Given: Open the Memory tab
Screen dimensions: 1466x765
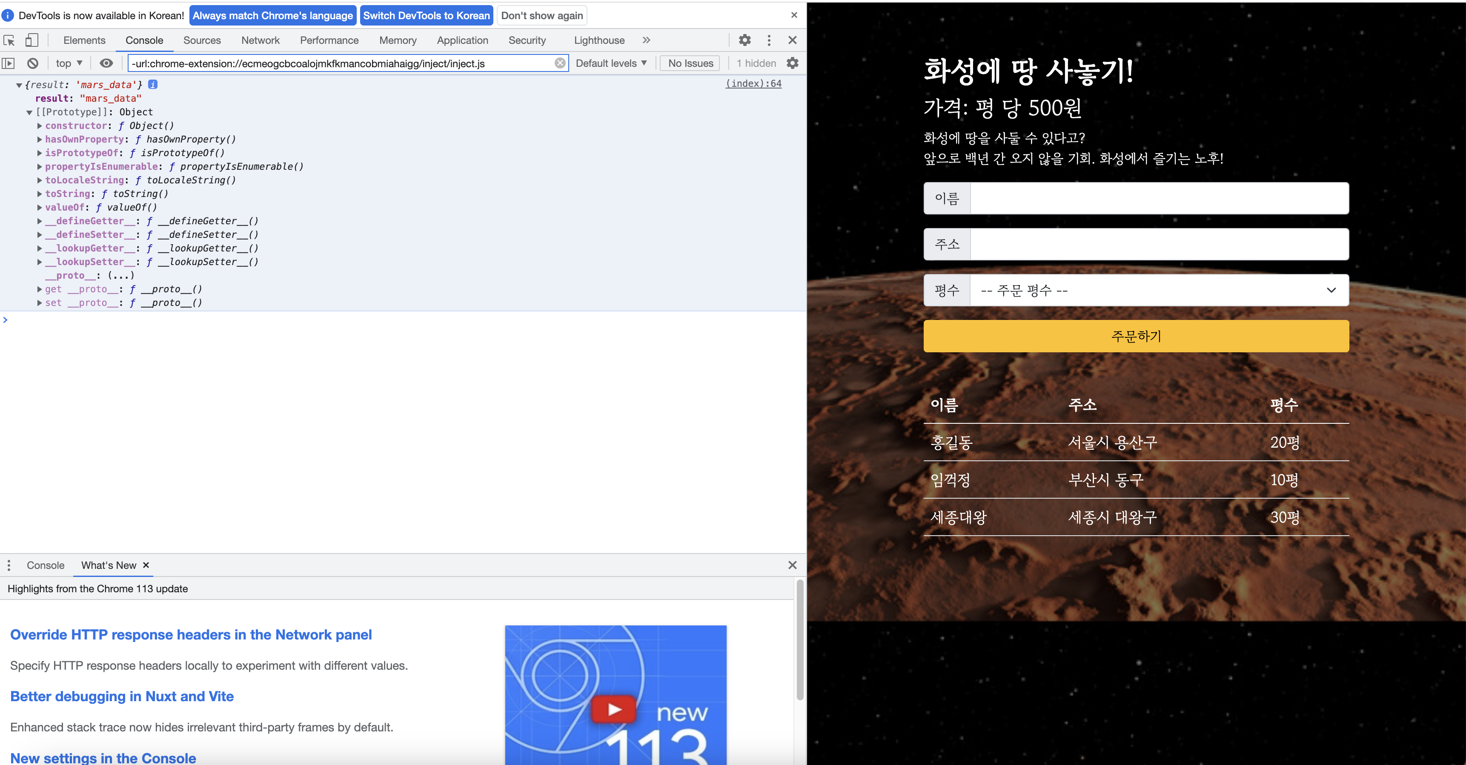Looking at the screenshot, I should point(398,40).
